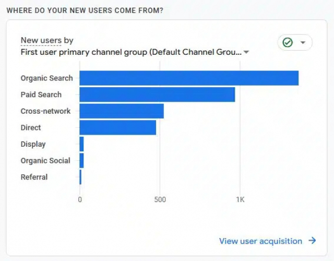Screen dimensions: 334x261
Task: Select the Direct channel bar
Action: click(118, 127)
